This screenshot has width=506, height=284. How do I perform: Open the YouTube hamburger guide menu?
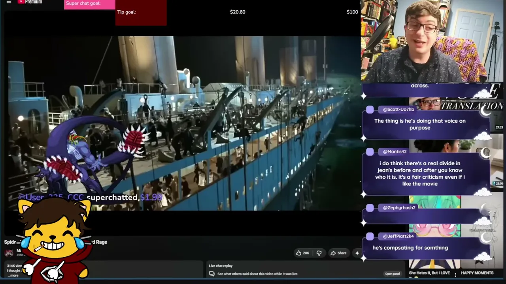(9, 2)
